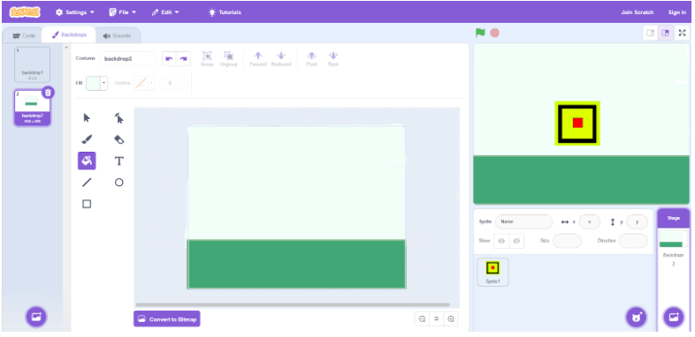Click Convert to Bitmap button
Screen dimensions: 695x337
pos(166,318)
